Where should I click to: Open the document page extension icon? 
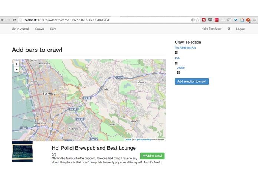(242, 20)
